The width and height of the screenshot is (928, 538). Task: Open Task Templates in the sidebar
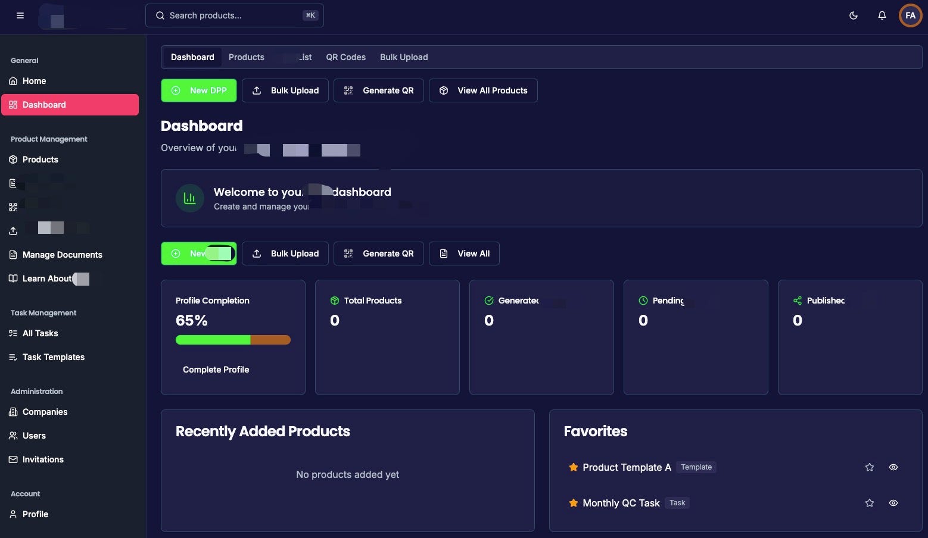pos(70,357)
